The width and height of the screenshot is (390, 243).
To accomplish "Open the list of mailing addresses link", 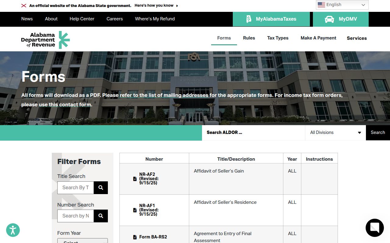I will [164, 95].
